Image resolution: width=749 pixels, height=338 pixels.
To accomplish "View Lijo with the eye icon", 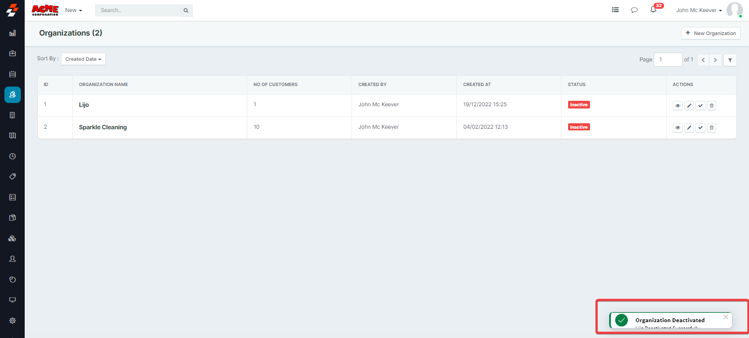I will (x=678, y=106).
